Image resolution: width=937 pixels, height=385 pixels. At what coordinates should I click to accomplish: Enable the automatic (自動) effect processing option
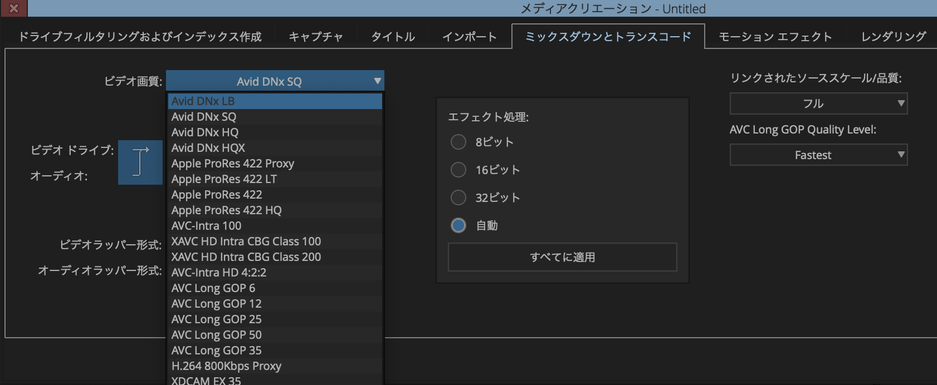point(458,225)
